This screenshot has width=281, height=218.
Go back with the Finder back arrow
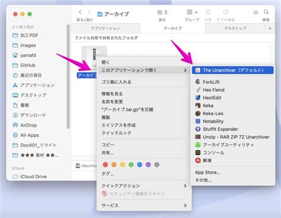[x=80, y=12]
